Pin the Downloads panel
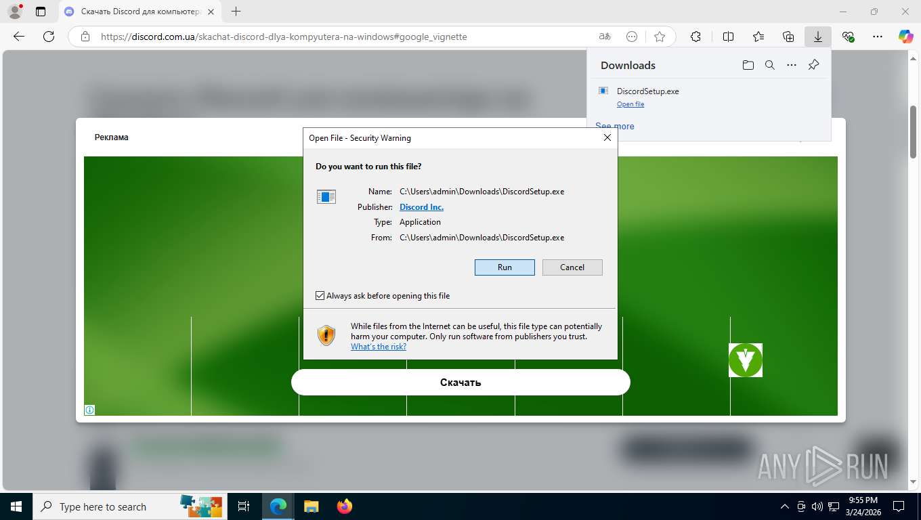Viewport: 921px width, 520px height. (813, 65)
